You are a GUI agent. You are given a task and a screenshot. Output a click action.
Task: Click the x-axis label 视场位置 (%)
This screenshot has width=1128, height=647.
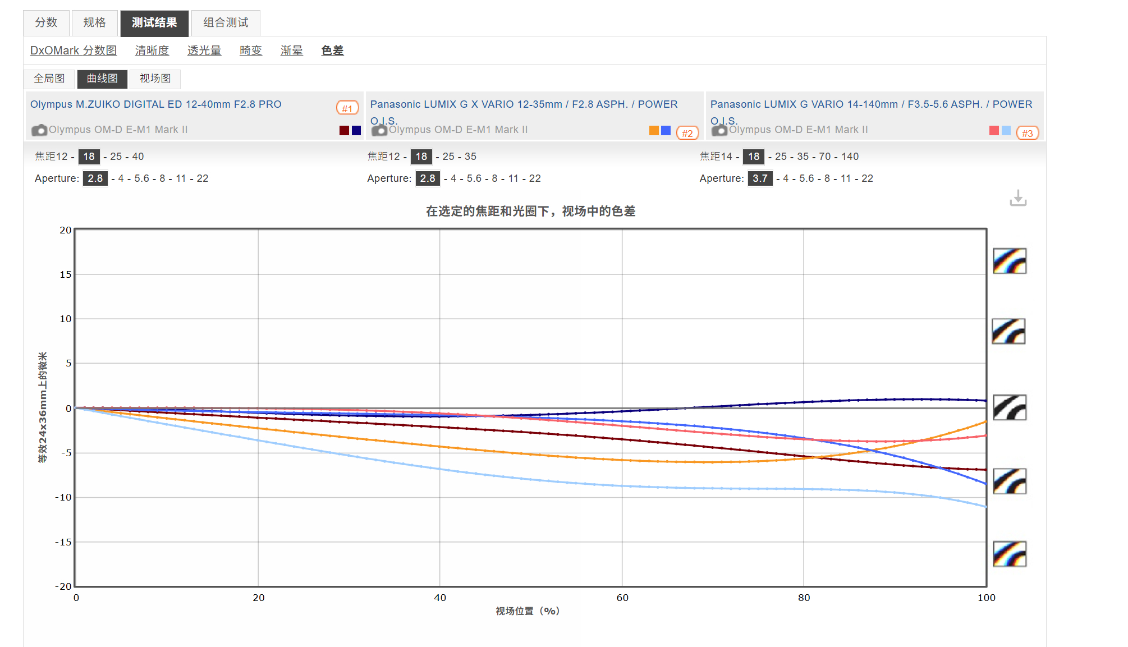pos(528,611)
